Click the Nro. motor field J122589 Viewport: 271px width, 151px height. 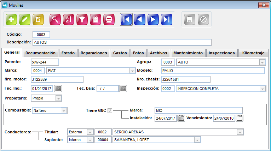[x=57, y=79]
